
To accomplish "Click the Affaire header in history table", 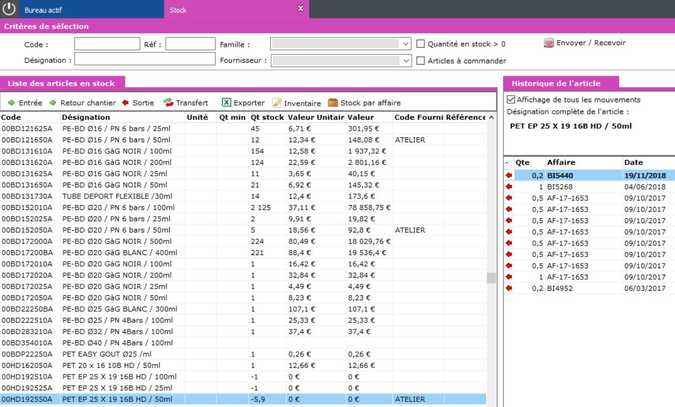I will pyautogui.click(x=584, y=162).
